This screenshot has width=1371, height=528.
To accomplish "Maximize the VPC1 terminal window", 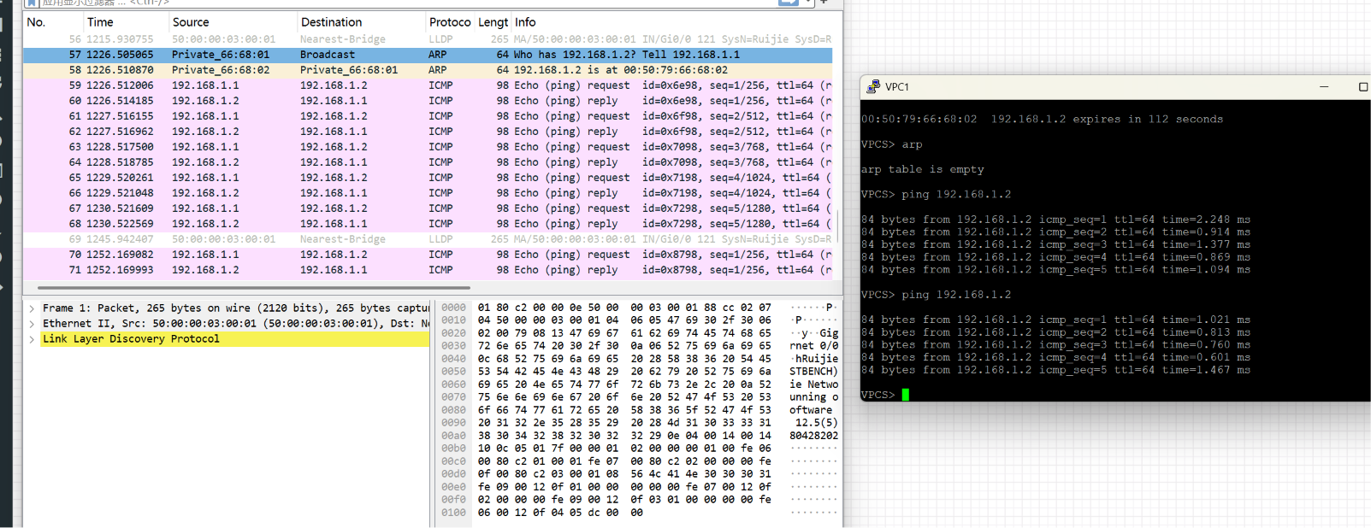I will point(1362,87).
